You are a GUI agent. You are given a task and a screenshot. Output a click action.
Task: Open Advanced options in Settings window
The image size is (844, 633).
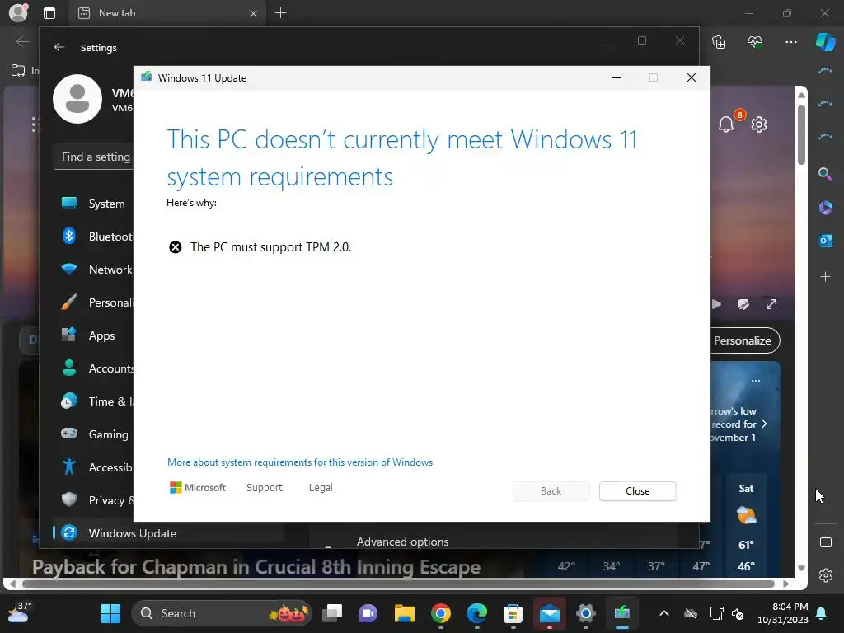402,542
